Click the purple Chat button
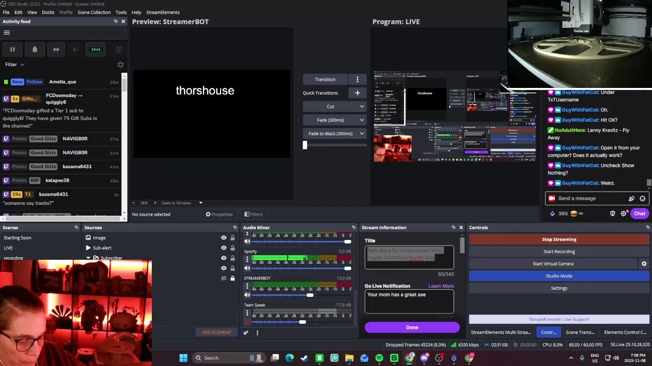652x366 pixels. 639,213
